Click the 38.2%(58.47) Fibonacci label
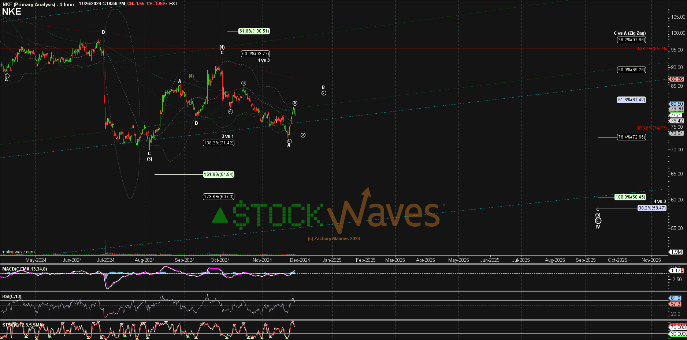 (x=652, y=208)
